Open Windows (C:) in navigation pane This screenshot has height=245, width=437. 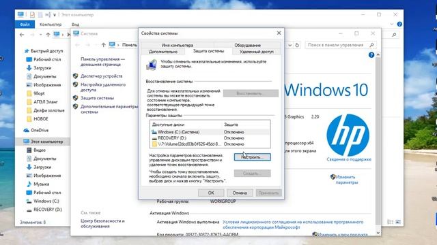[42, 201]
